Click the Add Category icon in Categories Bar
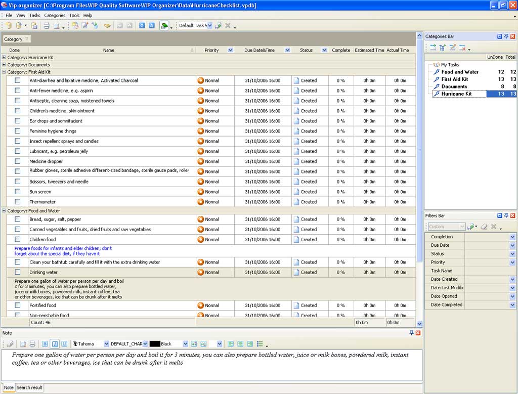 click(x=433, y=48)
